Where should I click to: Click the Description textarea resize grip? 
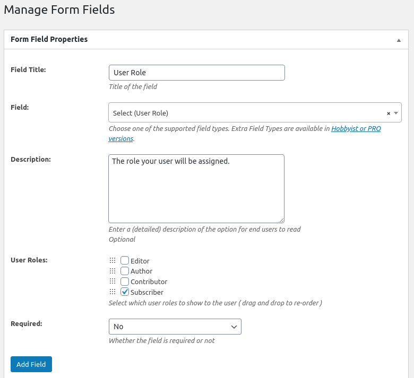281,220
